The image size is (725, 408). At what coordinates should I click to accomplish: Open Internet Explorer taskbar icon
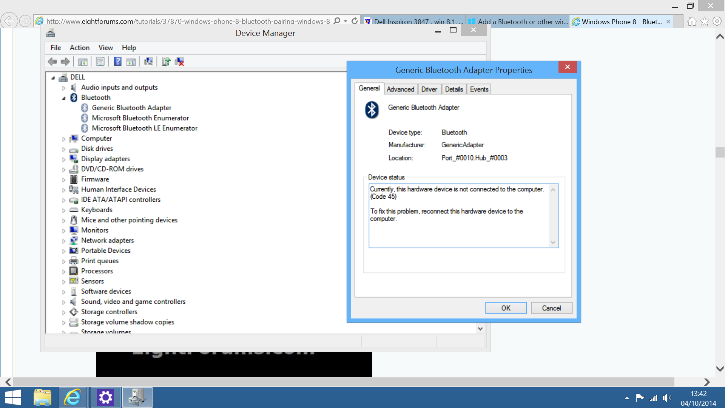pos(72,397)
